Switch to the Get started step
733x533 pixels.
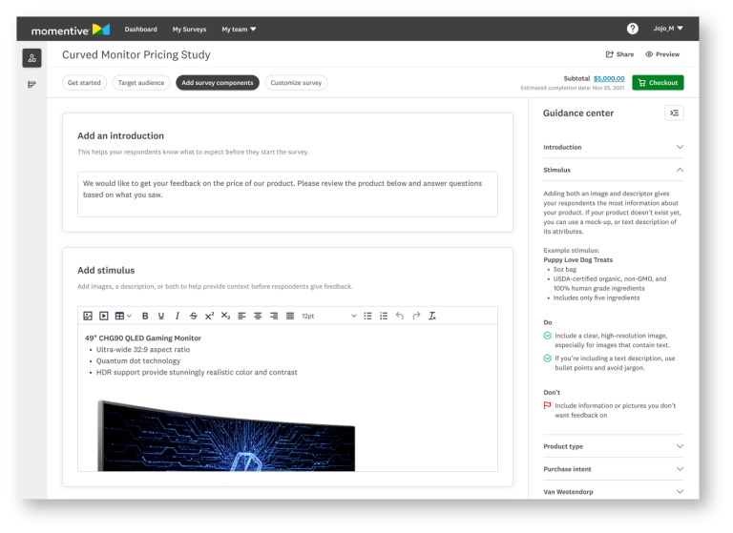pyautogui.click(x=84, y=83)
